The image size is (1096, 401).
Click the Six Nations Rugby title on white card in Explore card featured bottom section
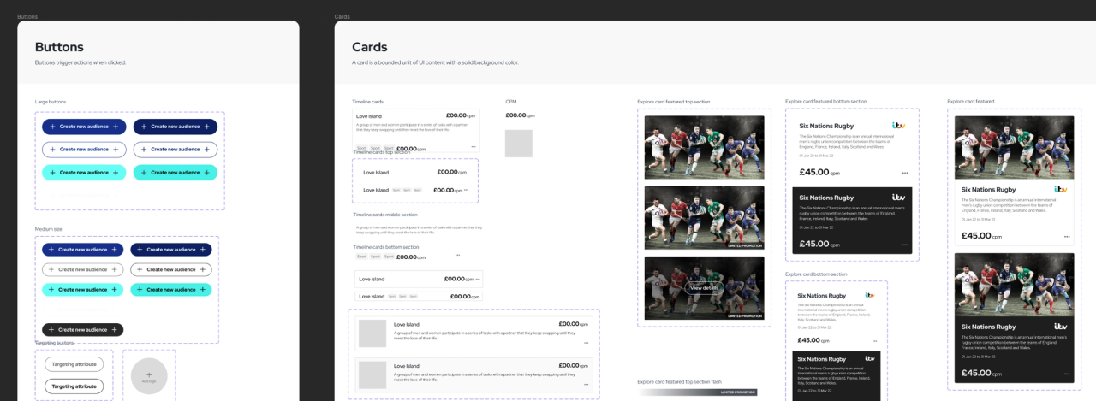click(826, 126)
